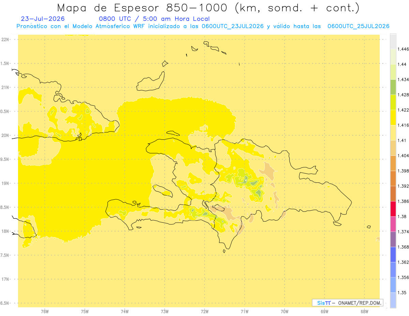Click the 70W longitude axis label
This screenshot has width=409, height=316.
click(x=285, y=312)
